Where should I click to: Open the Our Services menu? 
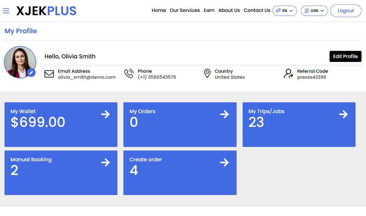[x=185, y=10]
